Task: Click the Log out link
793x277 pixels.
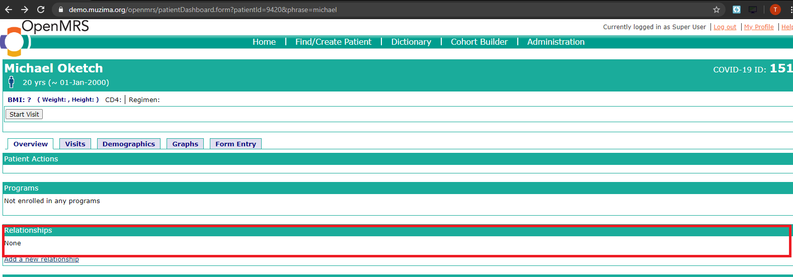Action: pos(725,27)
